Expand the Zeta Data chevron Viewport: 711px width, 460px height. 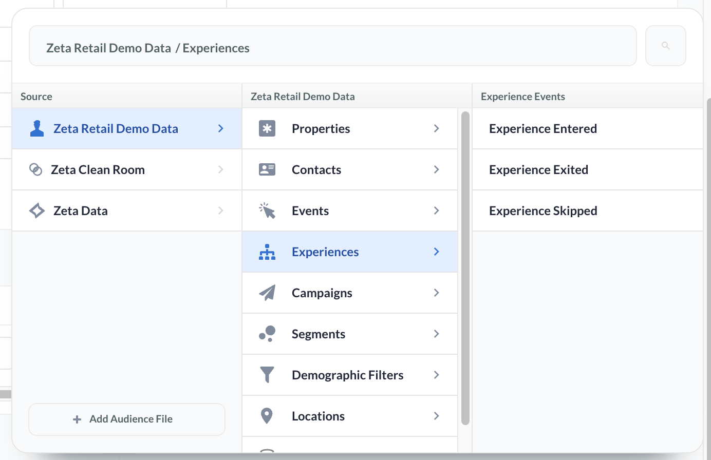(x=221, y=210)
